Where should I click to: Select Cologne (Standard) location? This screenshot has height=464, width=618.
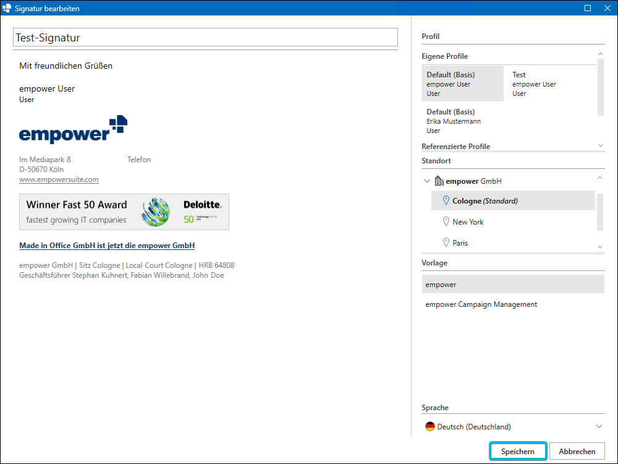[x=513, y=200]
